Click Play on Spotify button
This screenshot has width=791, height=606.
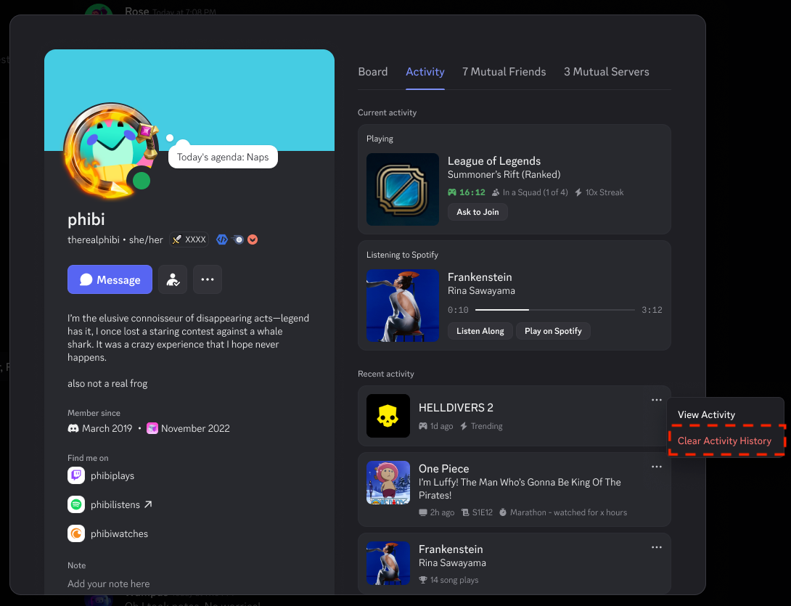(x=554, y=331)
